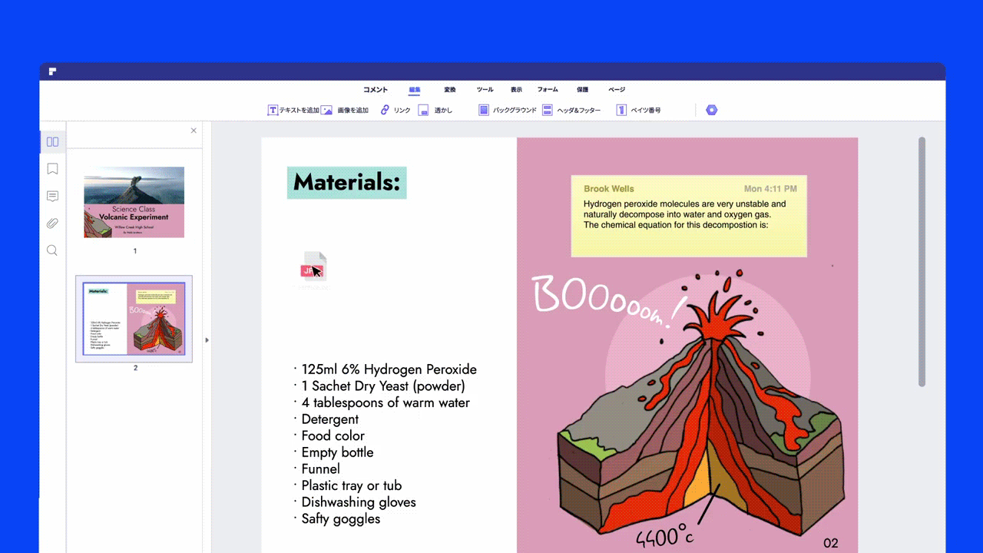The height and width of the screenshot is (553, 983).
Task: Click the Watermark (透かし) icon
Action: [x=423, y=111]
